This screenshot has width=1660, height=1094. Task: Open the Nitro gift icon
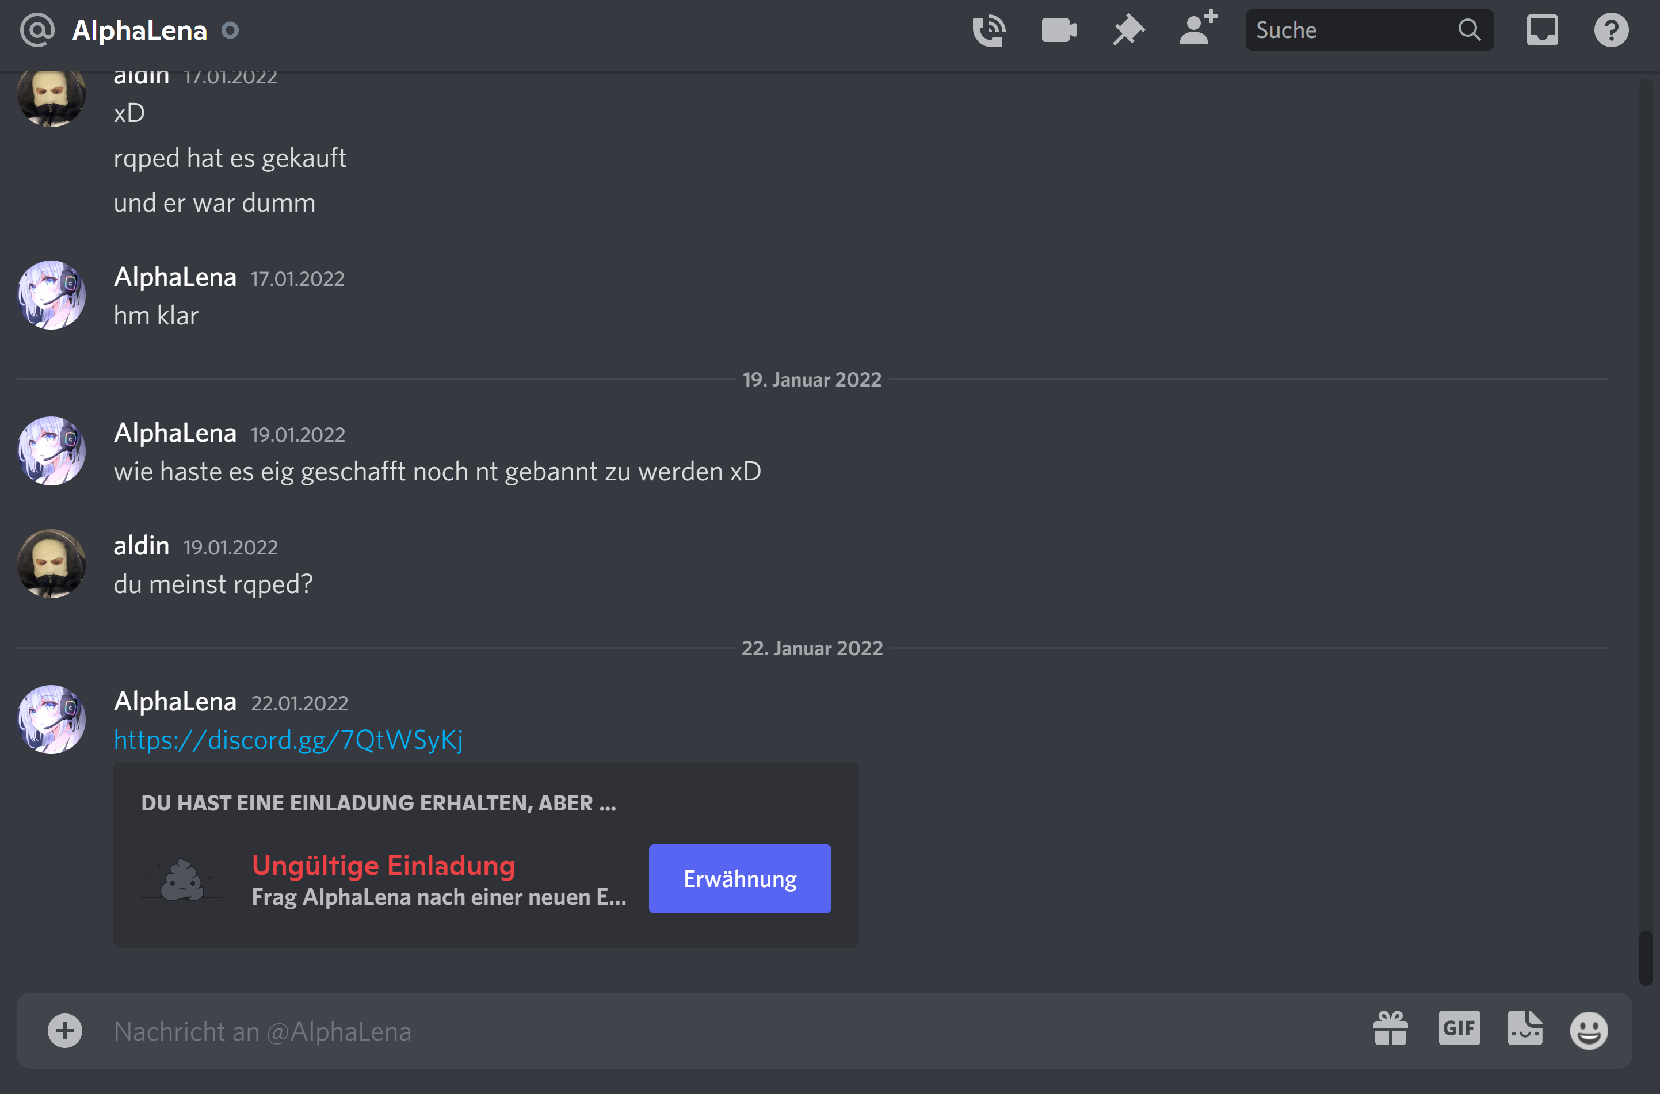tap(1390, 1028)
